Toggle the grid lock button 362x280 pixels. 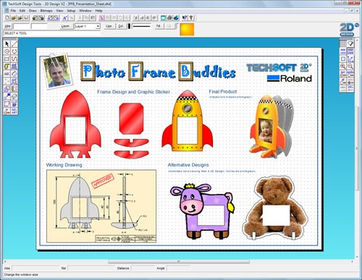[342, 51]
